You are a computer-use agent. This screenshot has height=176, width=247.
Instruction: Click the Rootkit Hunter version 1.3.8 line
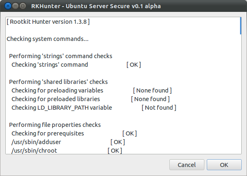pos(48,22)
